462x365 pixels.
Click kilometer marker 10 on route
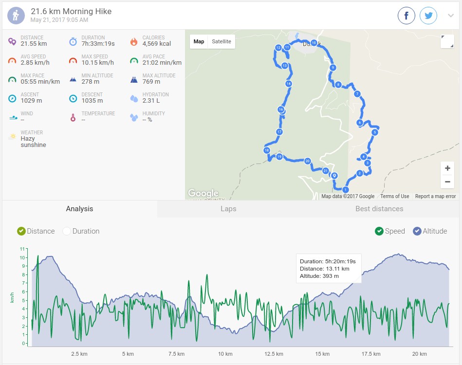click(x=314, y=43)
